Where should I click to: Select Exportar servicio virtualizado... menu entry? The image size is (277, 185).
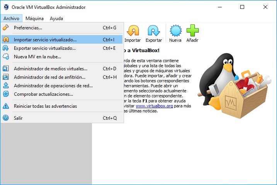pos(62,48)
